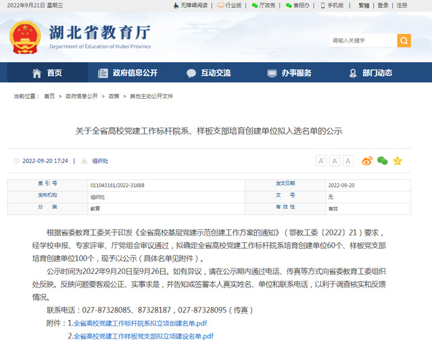This screenshot has height=343, width=432.
Task: Open 全省高校党建工作样板党支部 PDF attachment
Action: pyautogui.click(x=143, y=336)
